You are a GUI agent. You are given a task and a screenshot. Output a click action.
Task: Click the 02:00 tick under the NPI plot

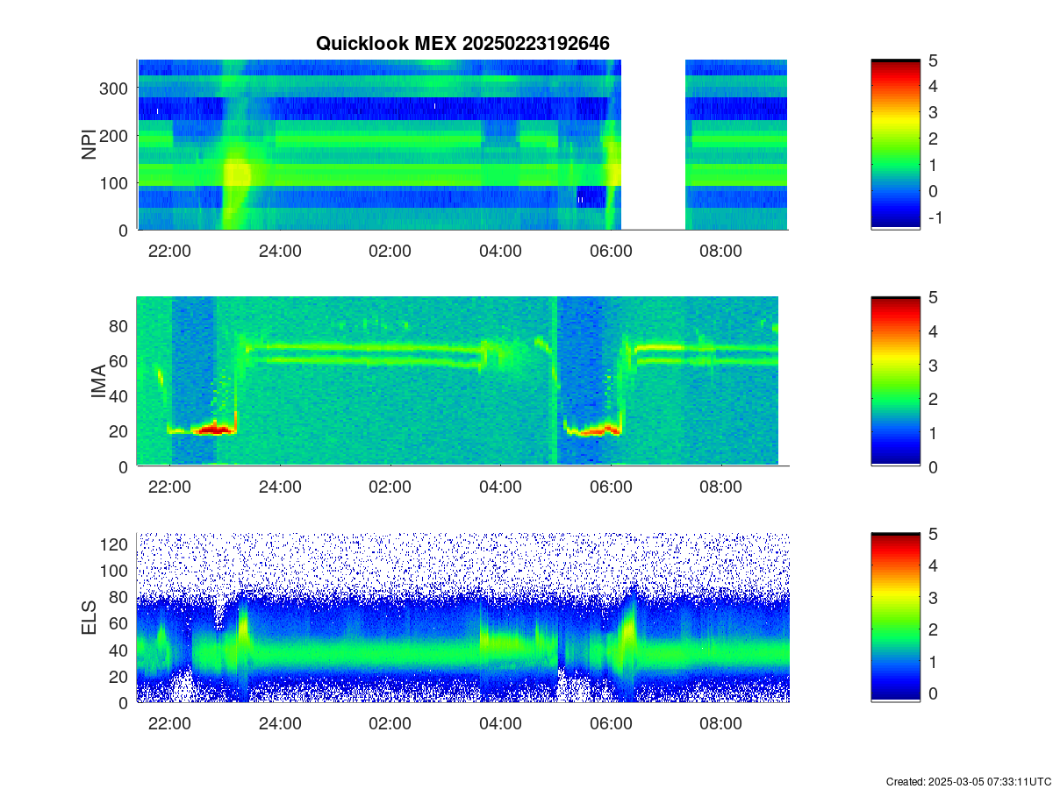tap(390, 251)
